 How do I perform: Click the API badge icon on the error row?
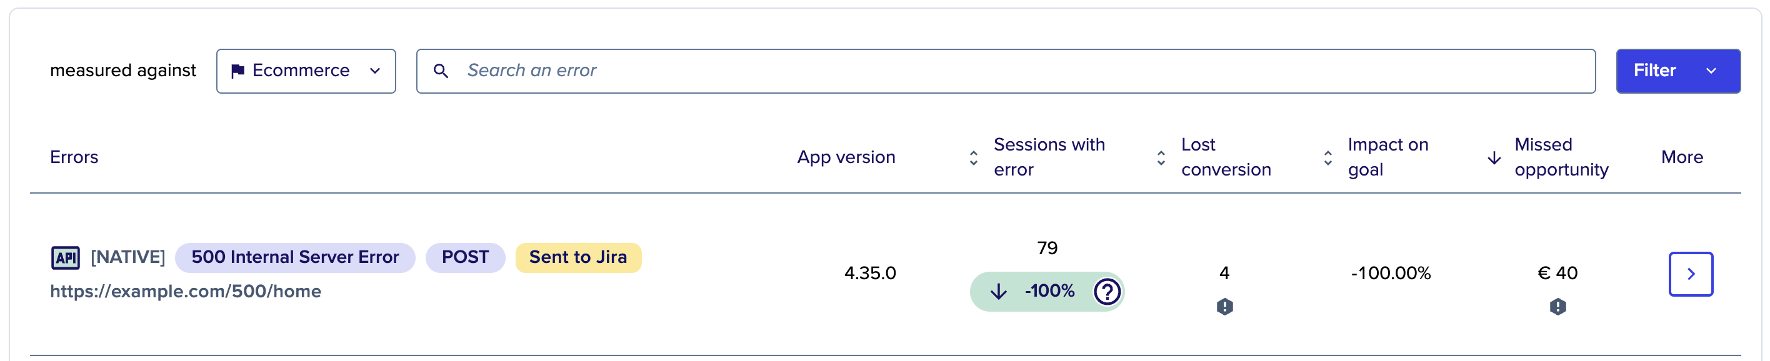pyautogui.click(x=67, y=257)
